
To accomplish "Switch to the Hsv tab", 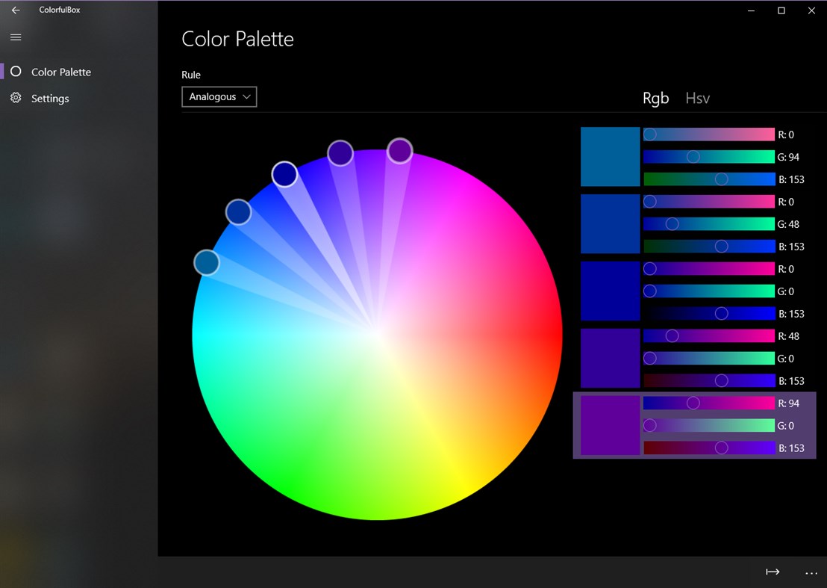I will coord(697,98).
